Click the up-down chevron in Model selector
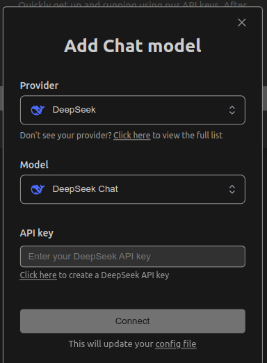The height and width of the screenshot is (363, 267). point(232,189)
